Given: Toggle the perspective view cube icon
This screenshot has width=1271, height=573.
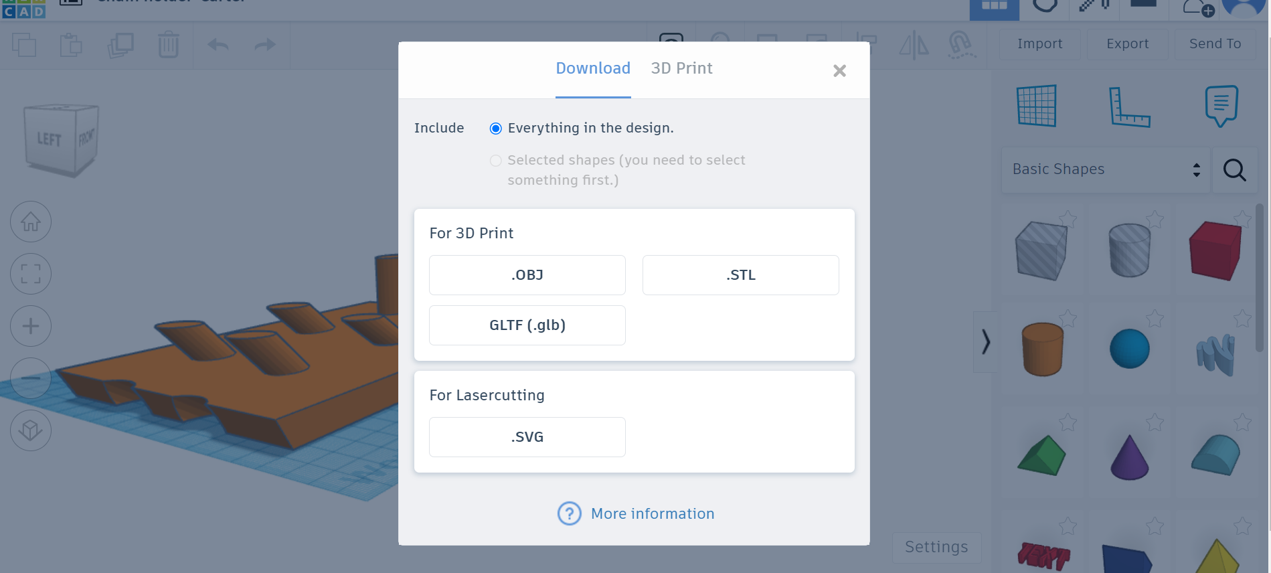Looking at the screenshot, I should point(31,430).
